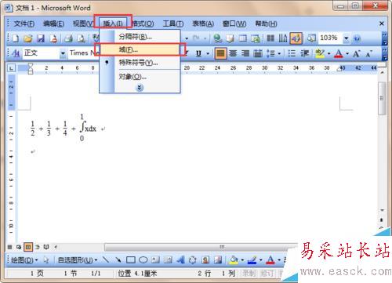Open the 帮助(H) Help menu

[266, 24]
